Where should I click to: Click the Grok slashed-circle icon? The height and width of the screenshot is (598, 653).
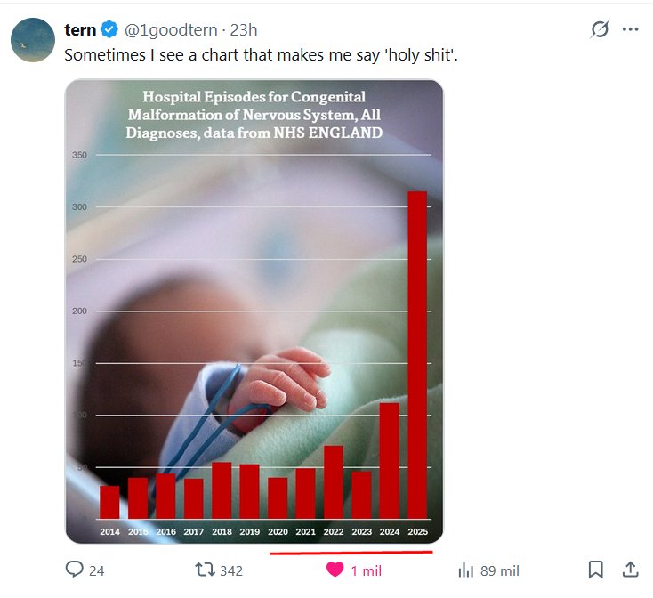[600, 29]
